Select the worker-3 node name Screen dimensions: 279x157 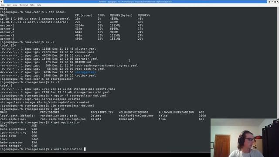pyautogui.click(x=7, y=35)
